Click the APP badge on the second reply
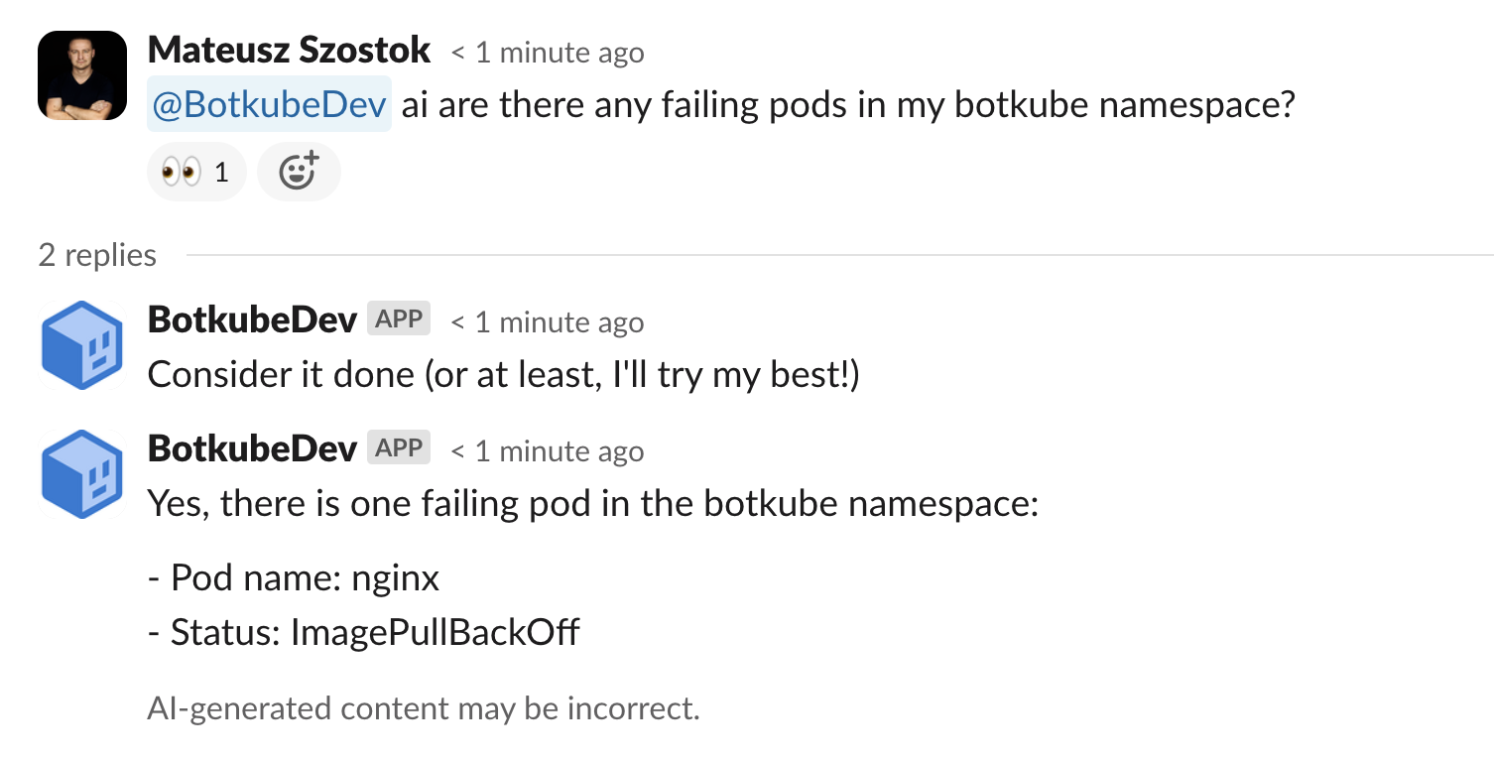 tap(398, 446)
